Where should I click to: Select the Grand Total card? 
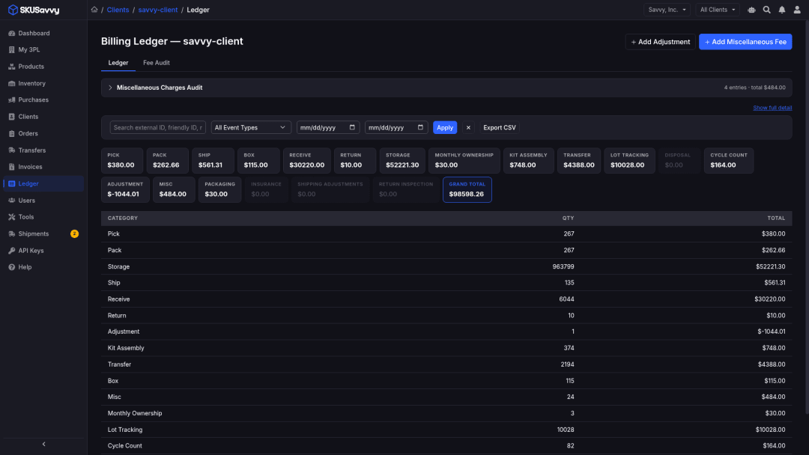coord(467,189)
